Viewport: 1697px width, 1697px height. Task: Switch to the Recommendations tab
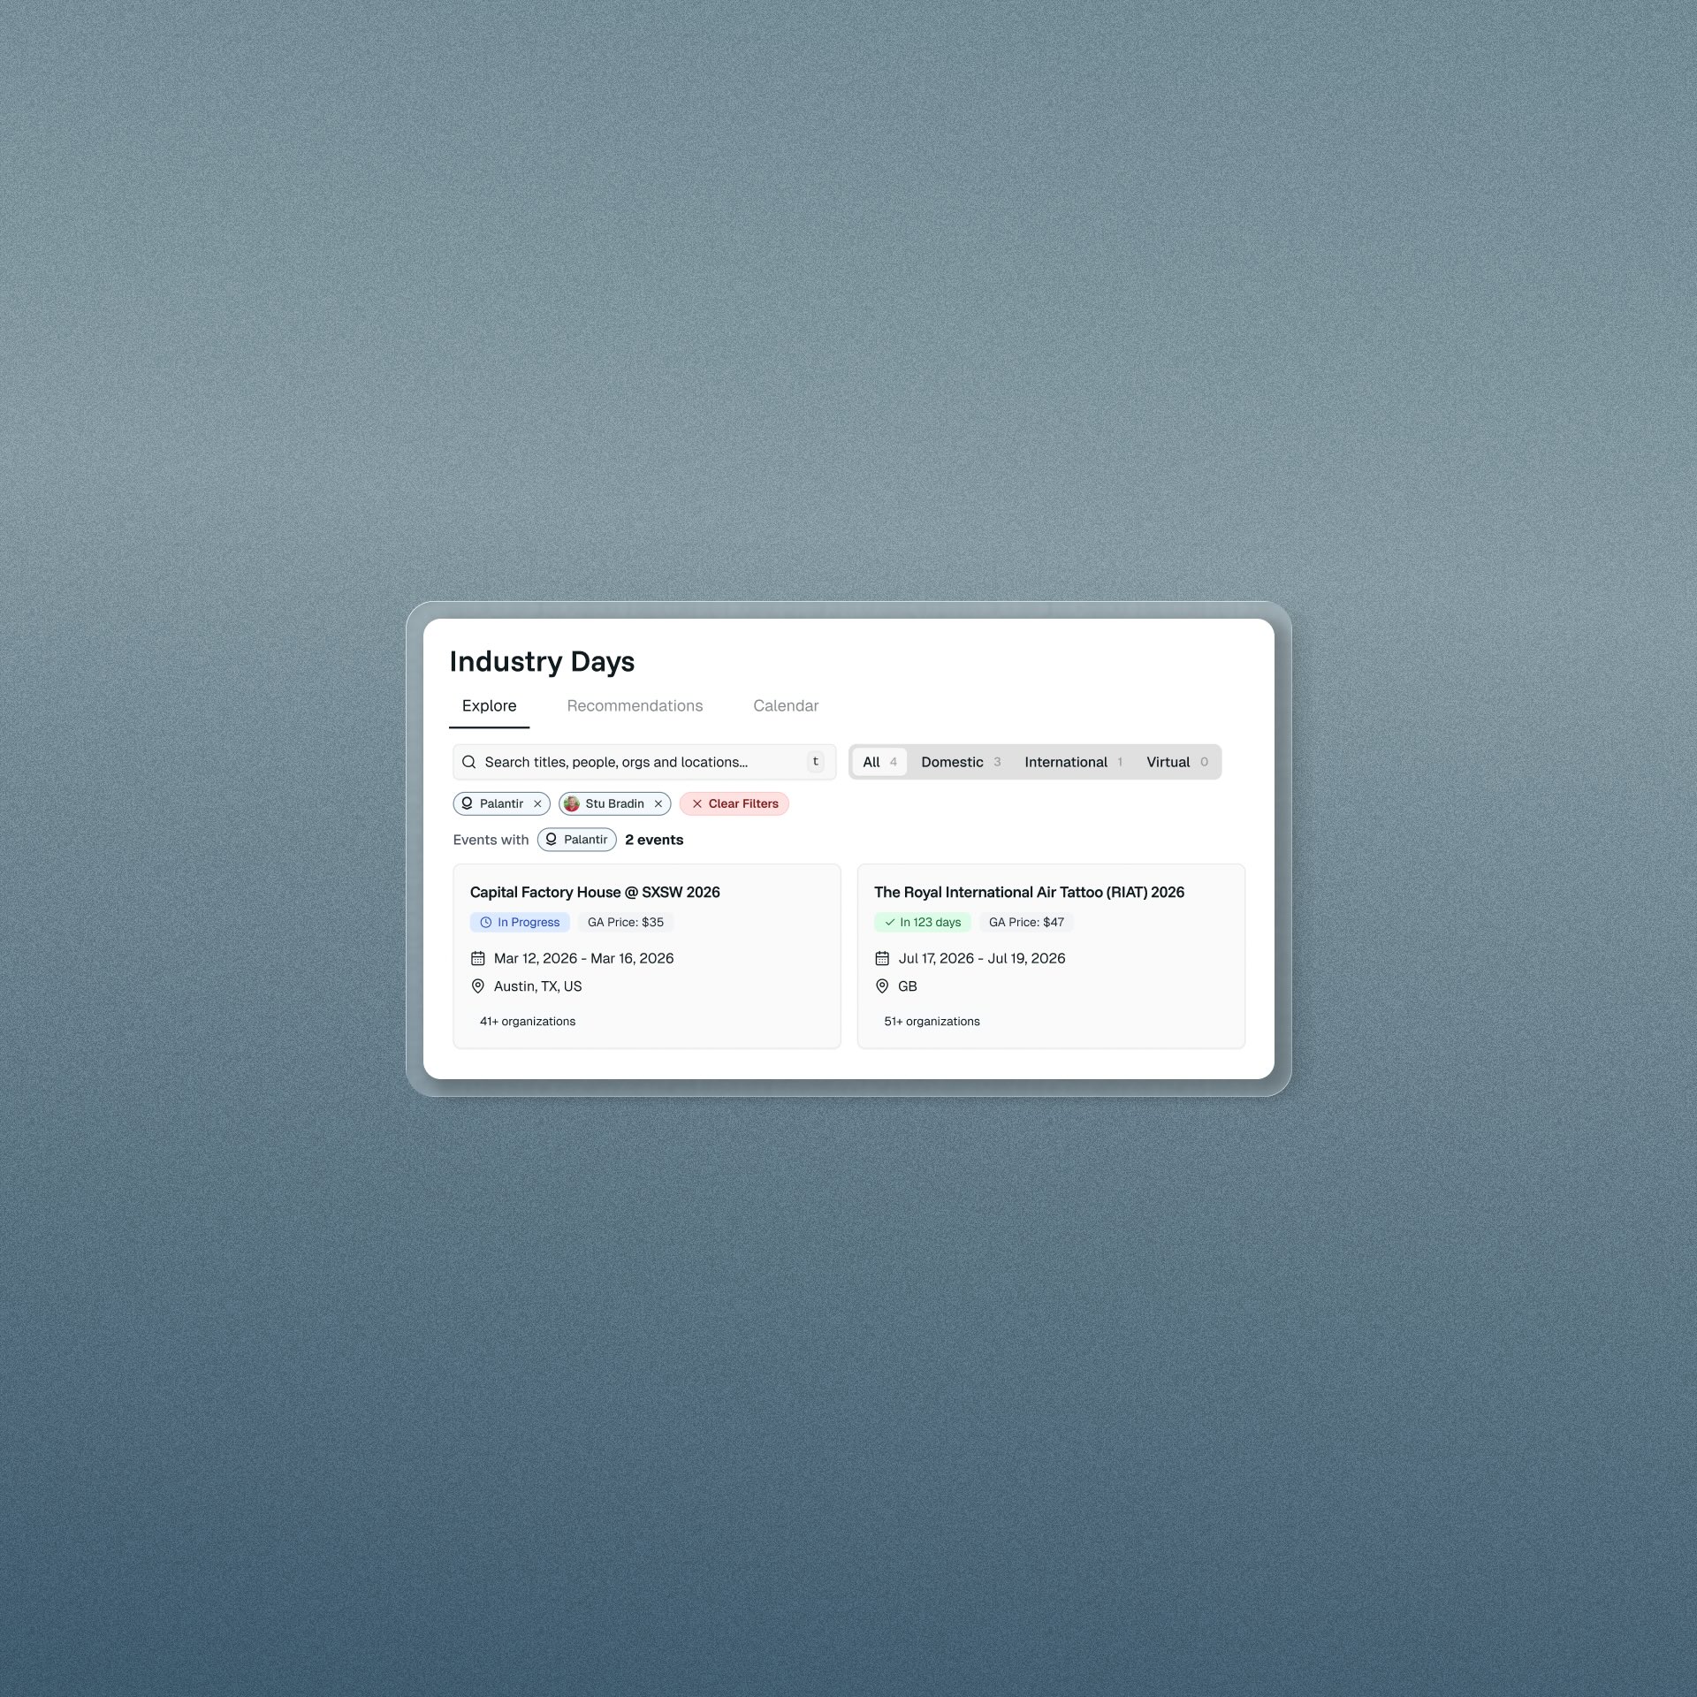pos(635,705)
